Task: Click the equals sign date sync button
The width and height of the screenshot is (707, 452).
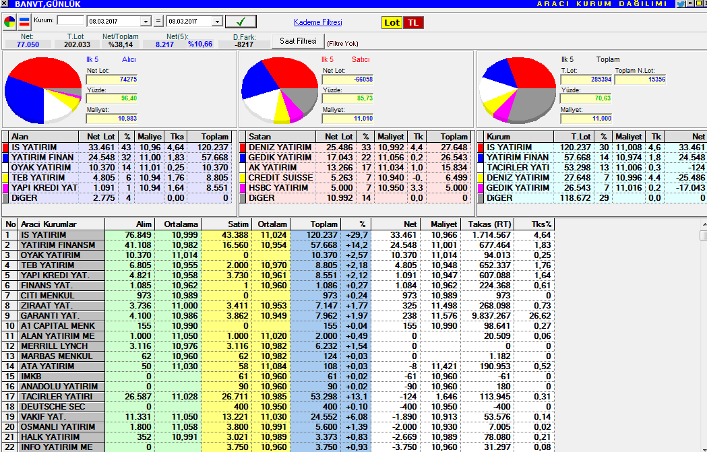Action: tap(158, 21)
